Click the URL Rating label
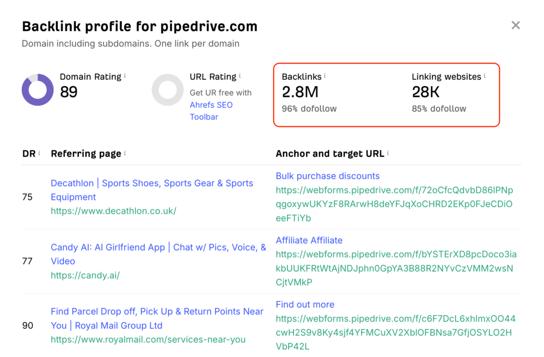 pyautogui.click(x=212, y=76)
